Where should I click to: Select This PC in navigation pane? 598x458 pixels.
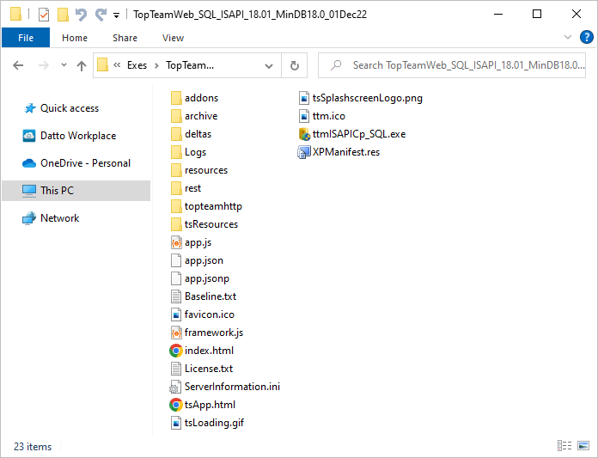click(76, 191)
